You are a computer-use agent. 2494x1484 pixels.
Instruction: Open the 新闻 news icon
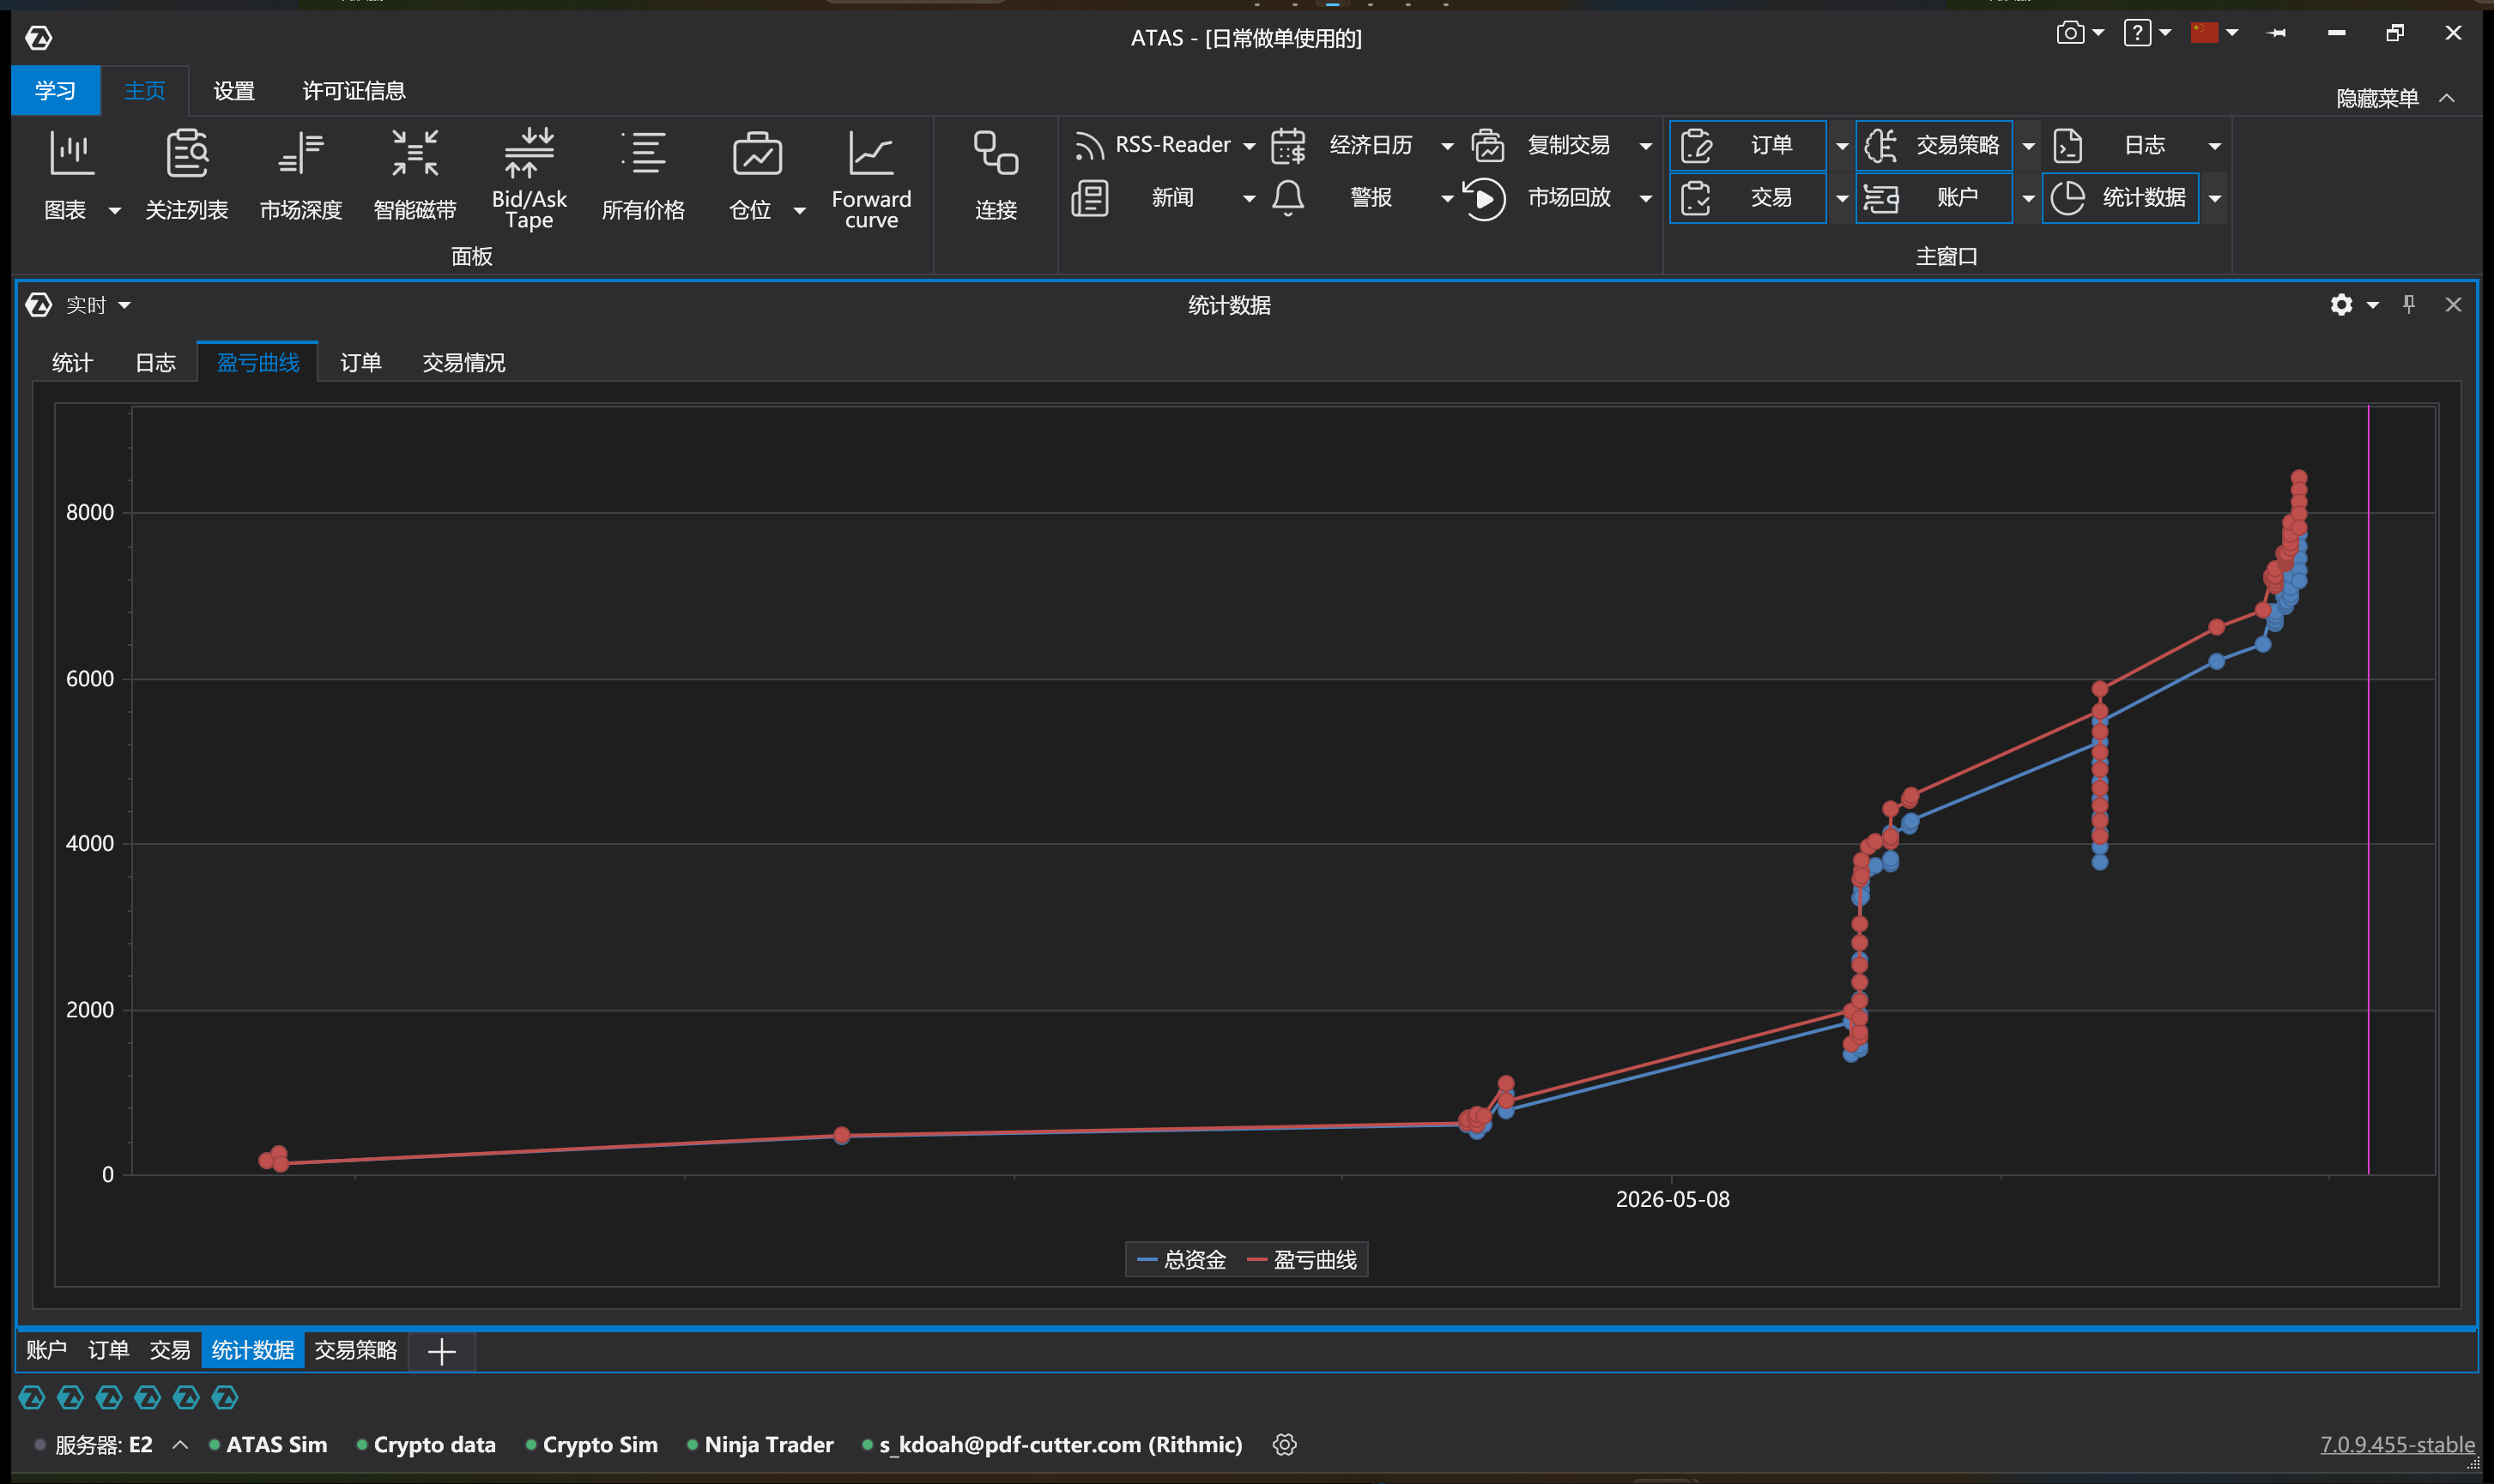tap(1089, 198)
